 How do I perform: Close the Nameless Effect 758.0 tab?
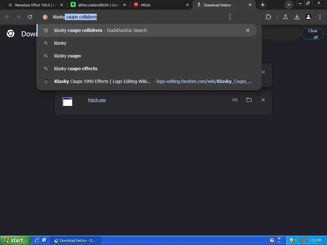pos(62,5)
